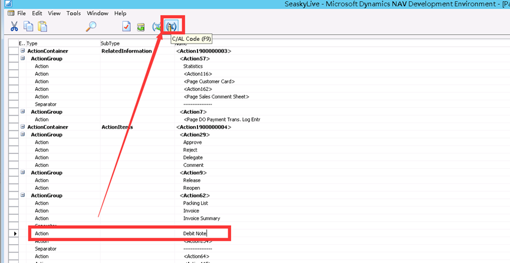Select the <Action62> name cell
This screenshot has height=263, width=510.
(x=195, y=195)
